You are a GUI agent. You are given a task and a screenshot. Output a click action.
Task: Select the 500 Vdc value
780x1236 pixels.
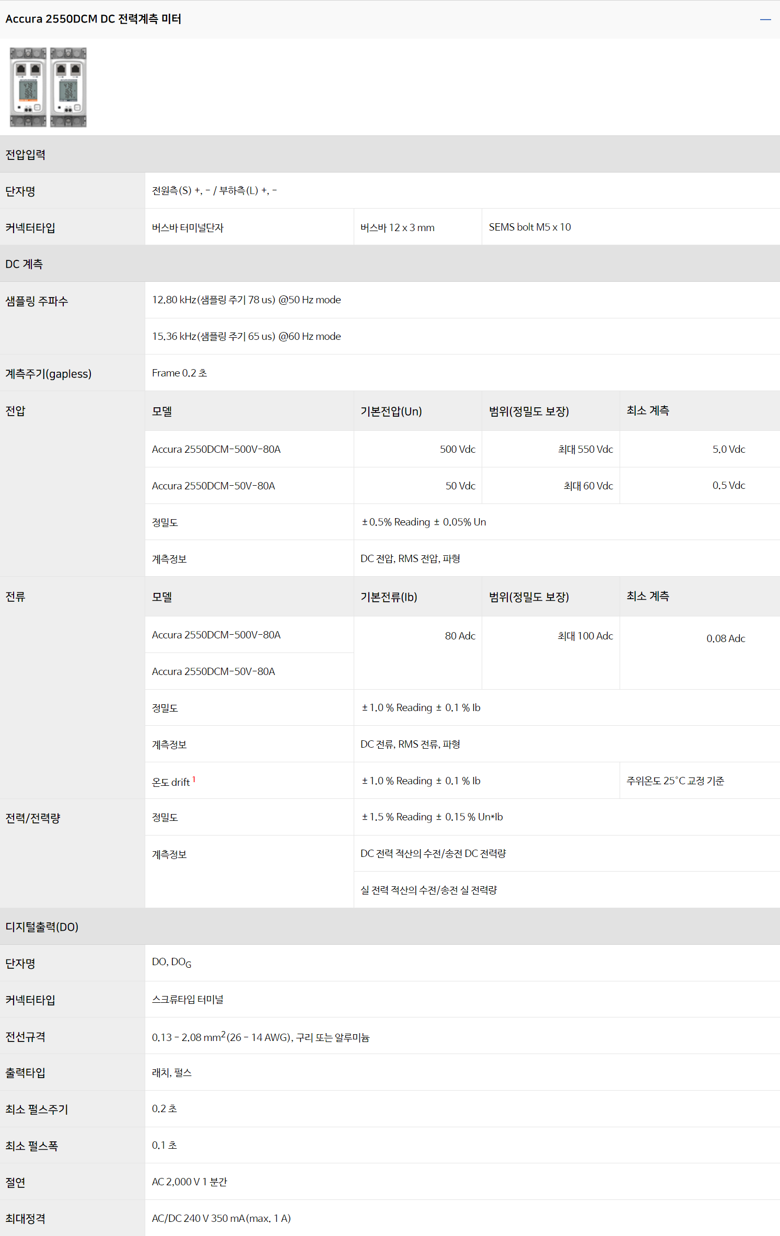457,449
